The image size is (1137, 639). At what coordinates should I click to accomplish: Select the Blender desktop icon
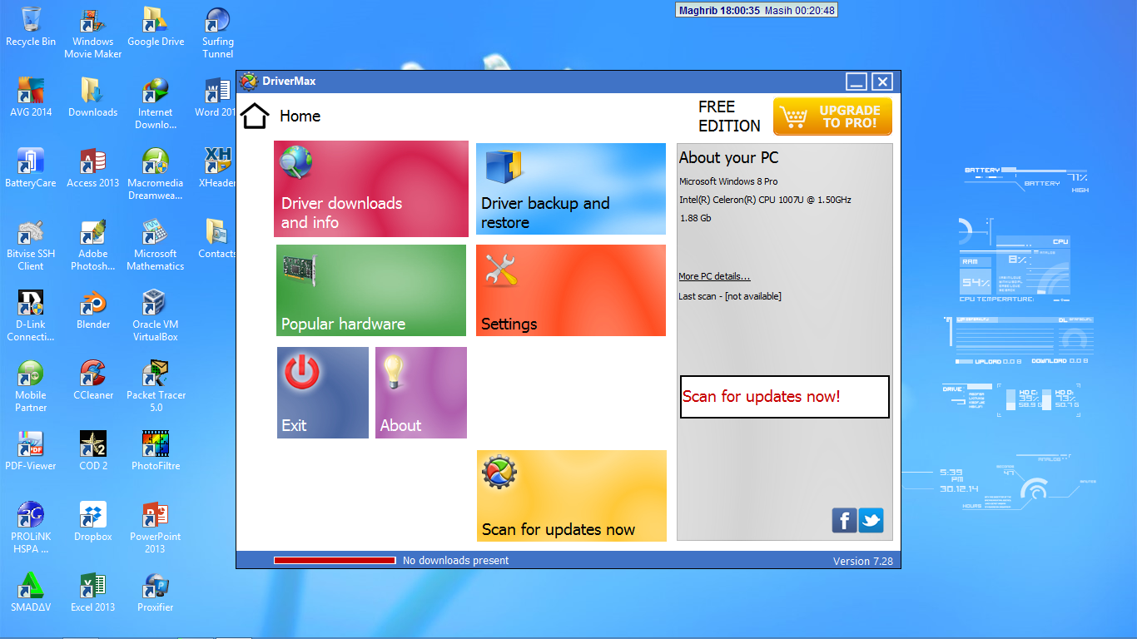tap(93, 310)
